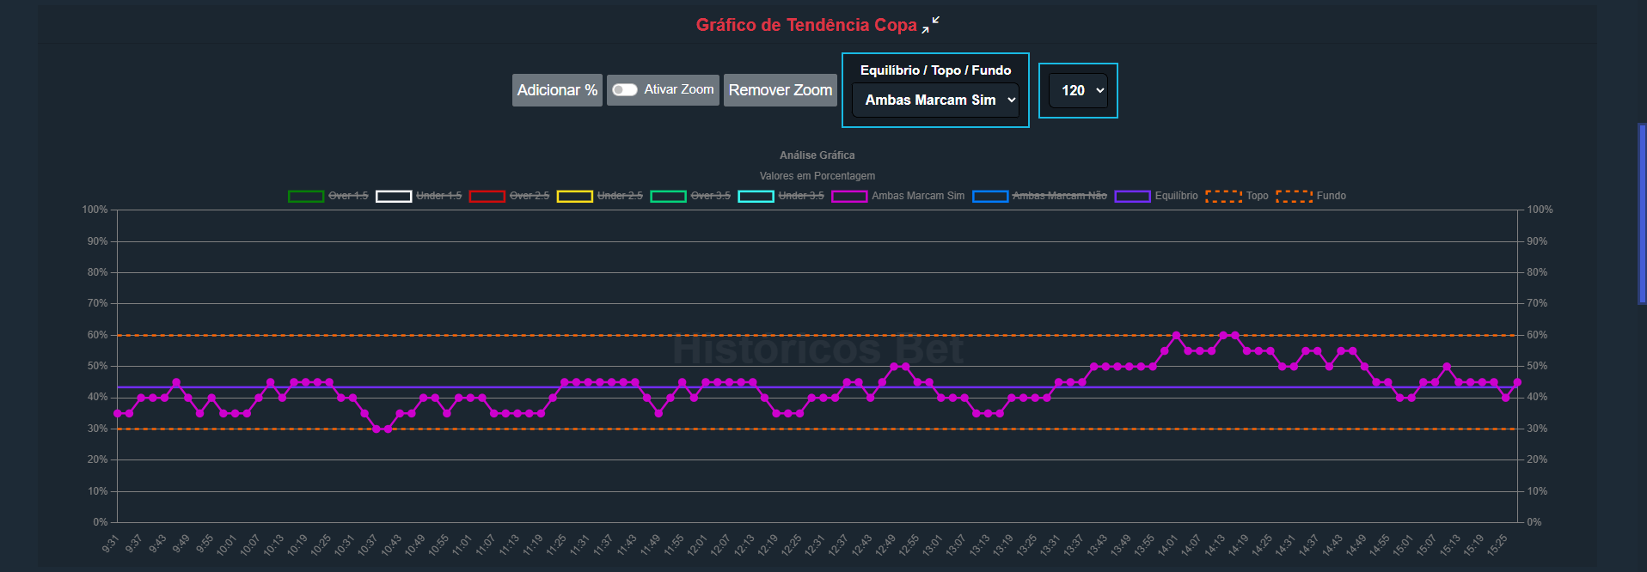Viewport: 1647px width, 572px height.
Task: Click the Equilíbrio / Topo / Fundo label
Action: 935,70
